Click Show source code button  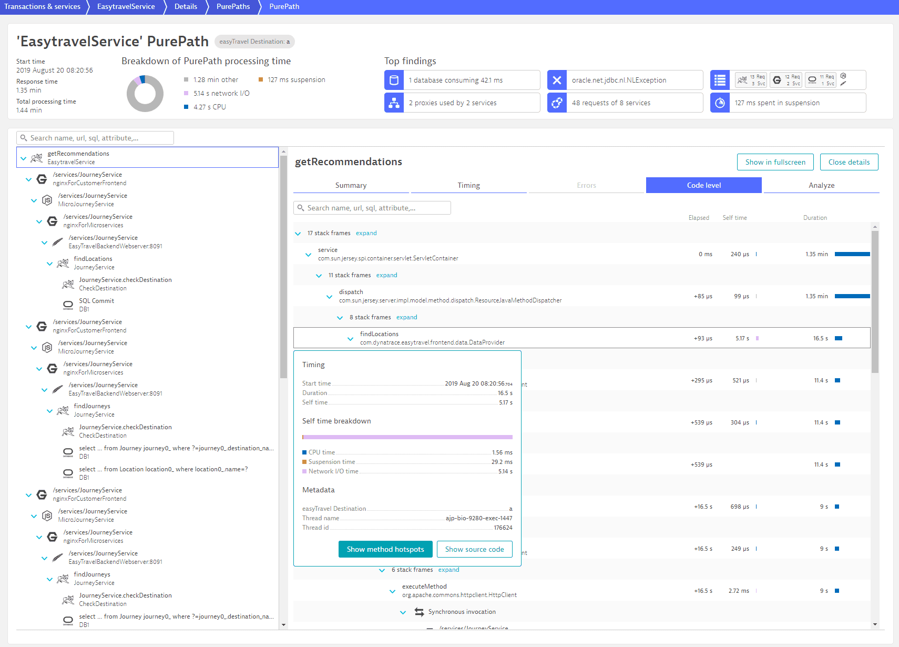pyautogui.click(x=475, y=549)
